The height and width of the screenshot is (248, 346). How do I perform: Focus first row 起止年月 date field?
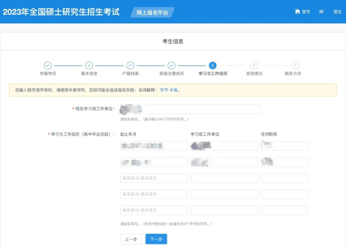[x=154, y=146]
